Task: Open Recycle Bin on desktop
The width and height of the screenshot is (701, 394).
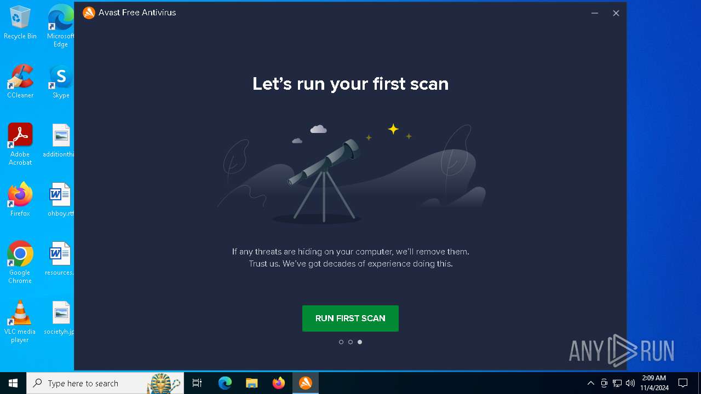Action: pyautogui.click(x=20, y=23)
